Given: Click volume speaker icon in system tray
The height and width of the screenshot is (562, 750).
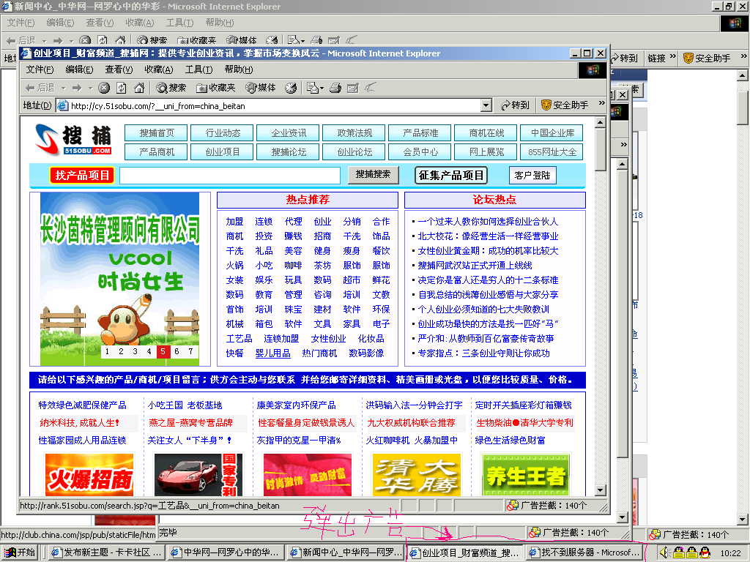Looking at the screenshot, I should point(664,553).
